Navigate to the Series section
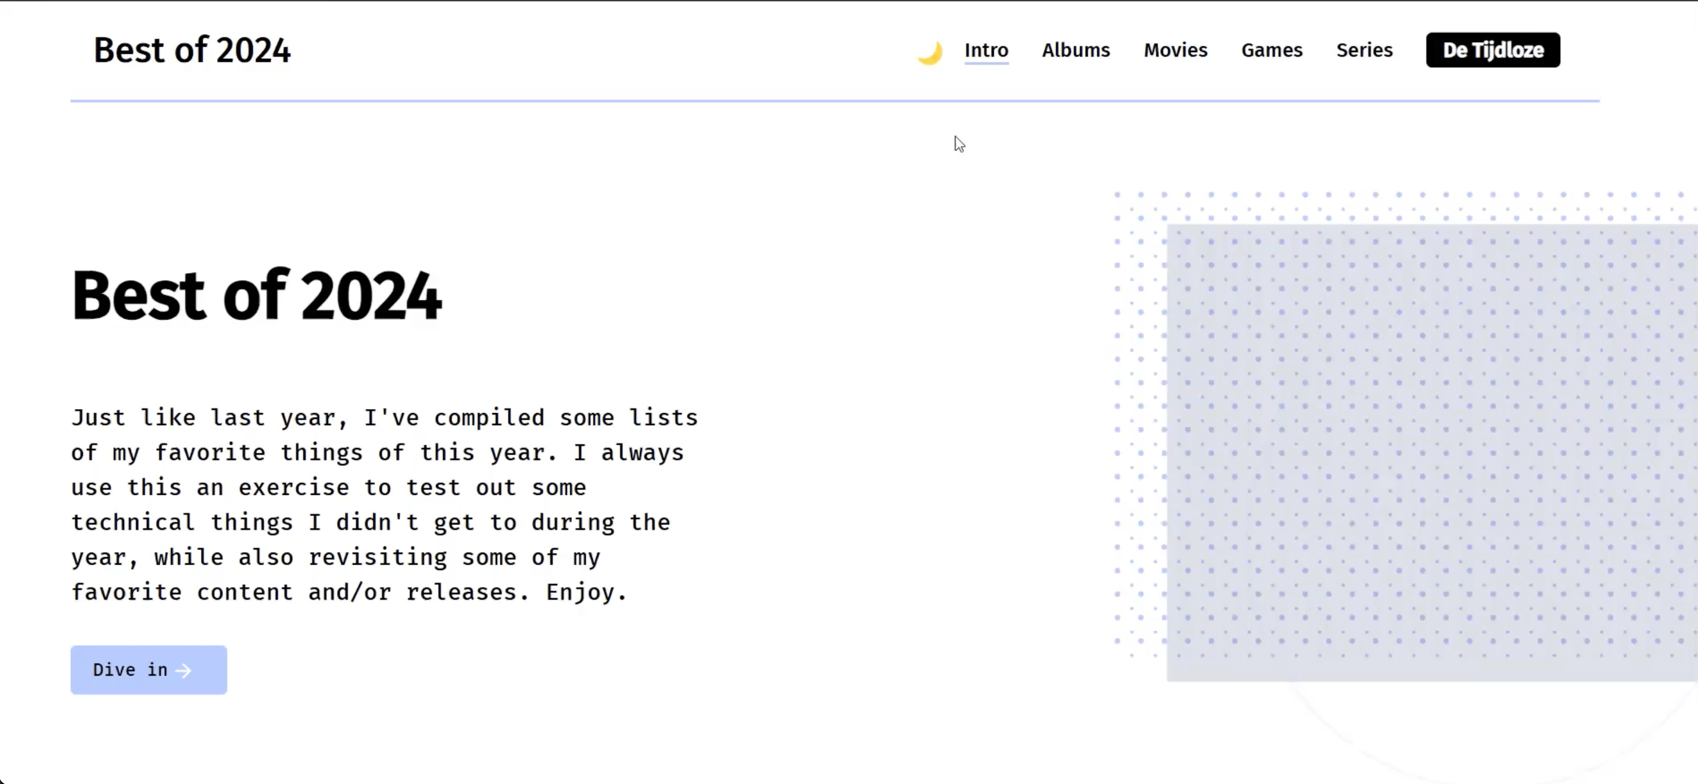 1364,50
